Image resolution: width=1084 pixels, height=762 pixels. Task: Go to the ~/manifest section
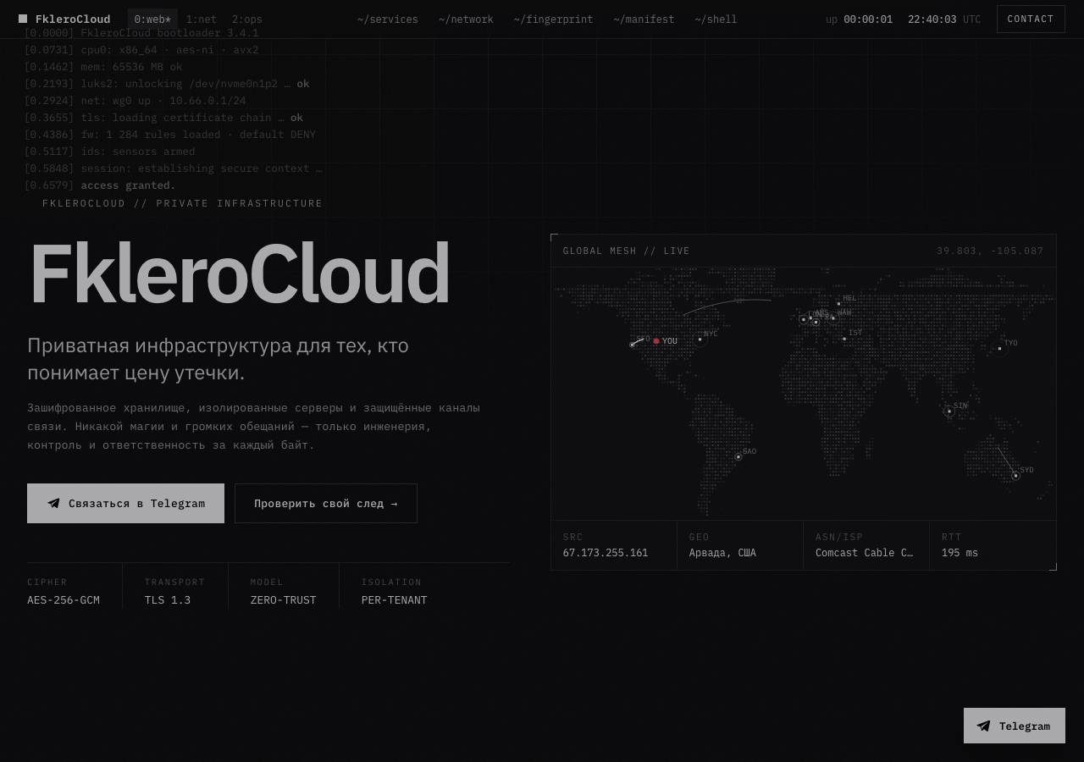point(644,19)
